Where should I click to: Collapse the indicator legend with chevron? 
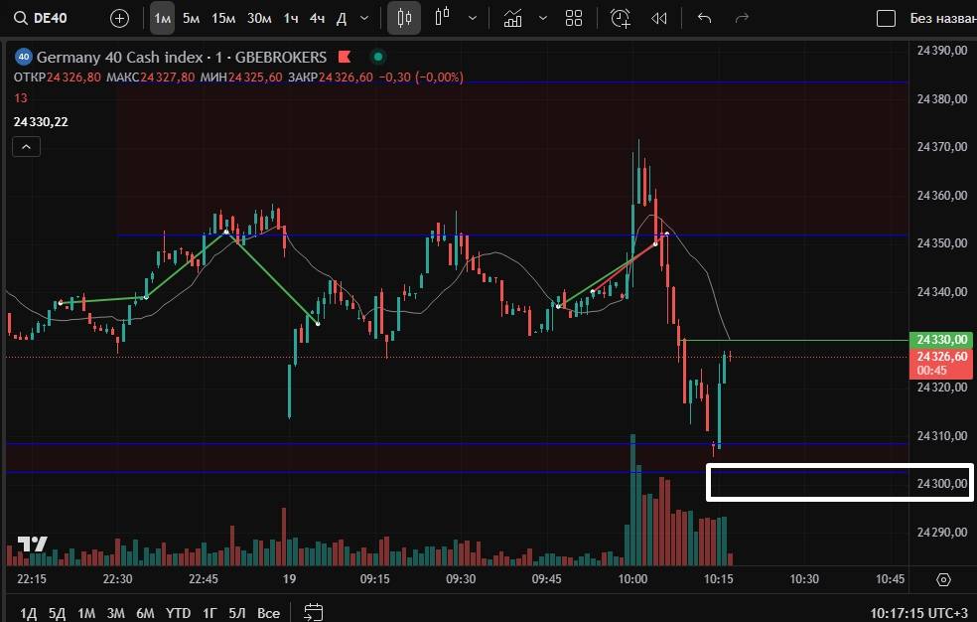pos(26,147)
